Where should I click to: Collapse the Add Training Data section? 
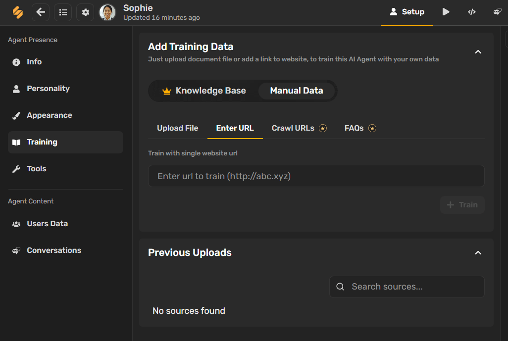tap(478, 52)
